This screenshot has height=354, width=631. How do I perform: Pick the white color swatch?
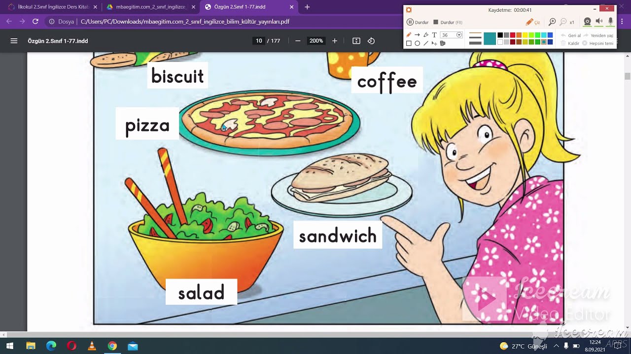point(500,42)
